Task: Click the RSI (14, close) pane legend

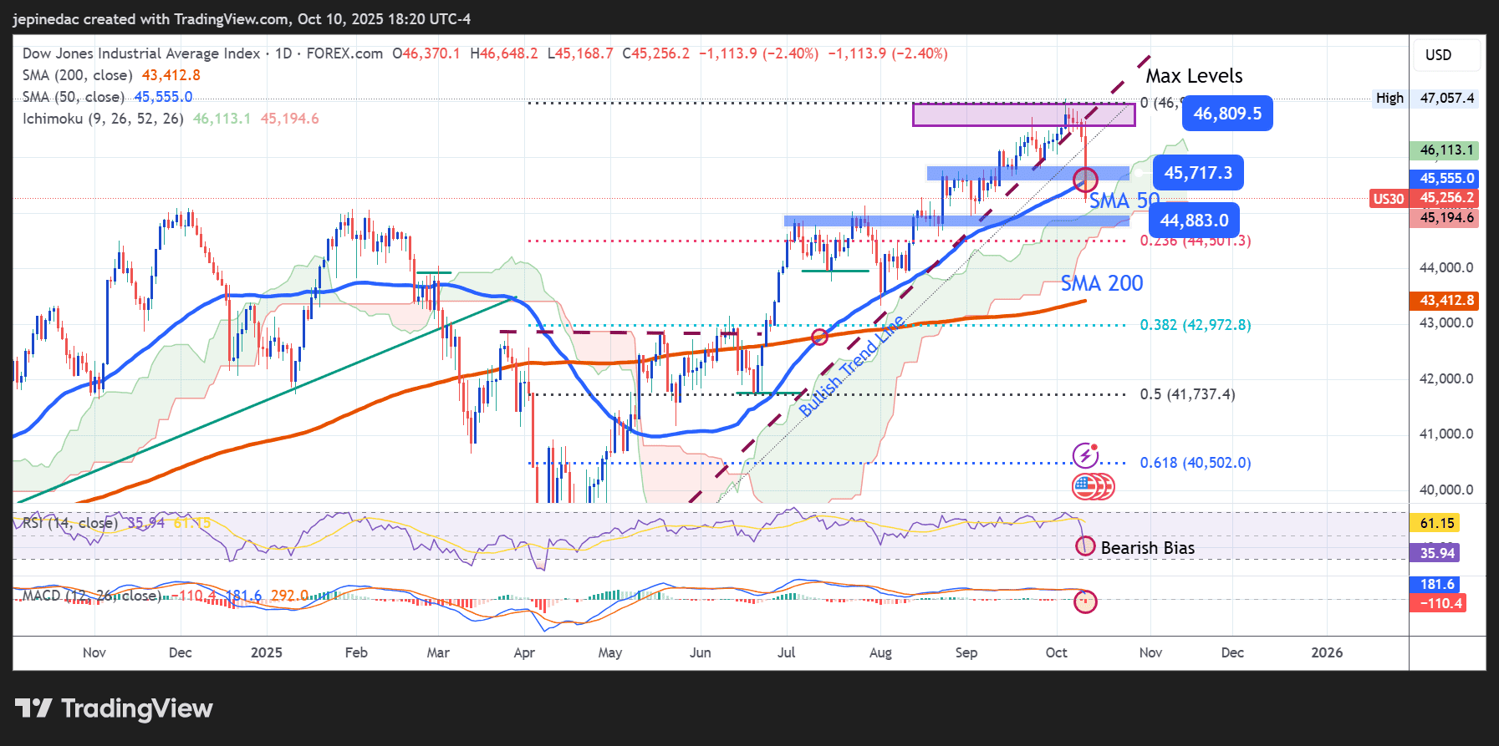Action: (69, 523)
